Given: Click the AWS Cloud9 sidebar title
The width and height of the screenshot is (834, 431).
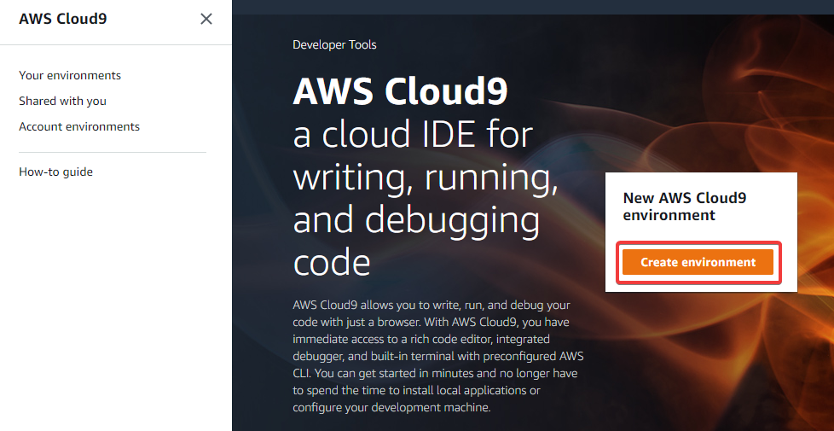Looking at the screenshot, I should 63,19.
